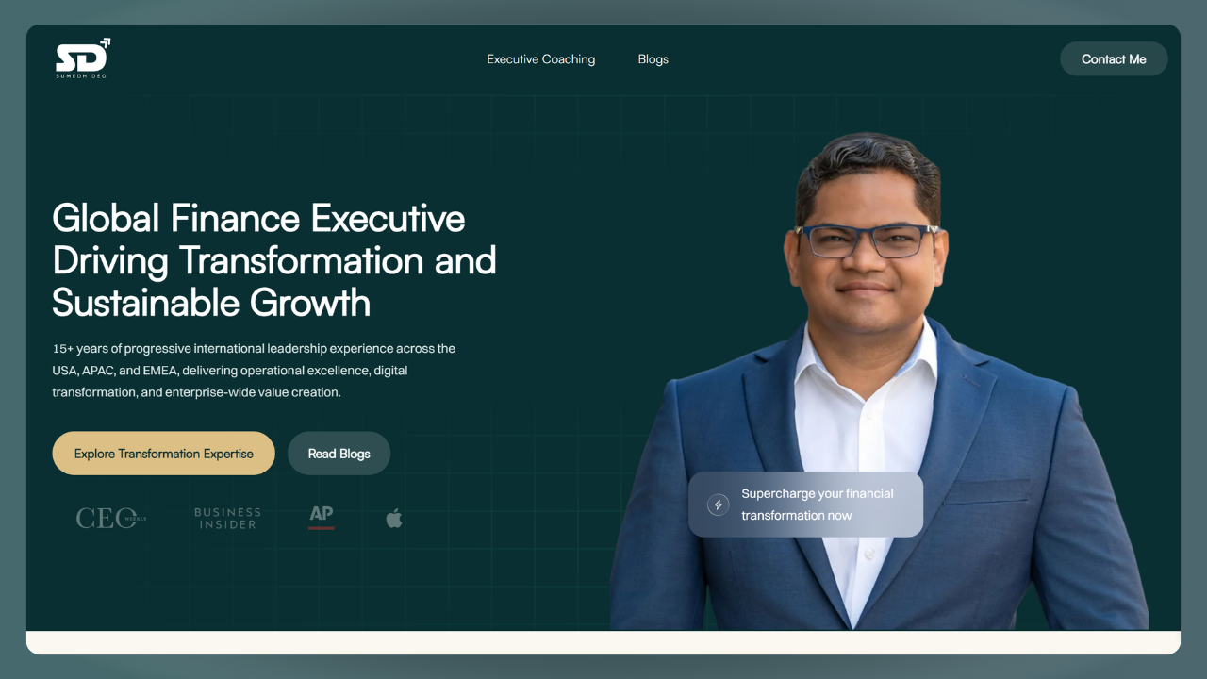Image resolution: width=1207 pixels, height=679 pixels.
Task: Click the cream strip below the hero
Action: coord(603,642)
